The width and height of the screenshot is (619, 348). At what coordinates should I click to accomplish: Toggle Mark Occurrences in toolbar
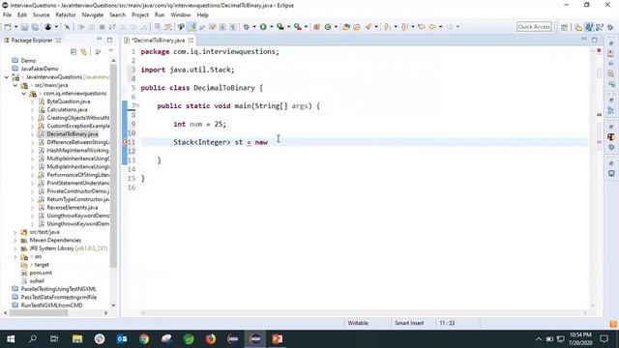point(192,27)
